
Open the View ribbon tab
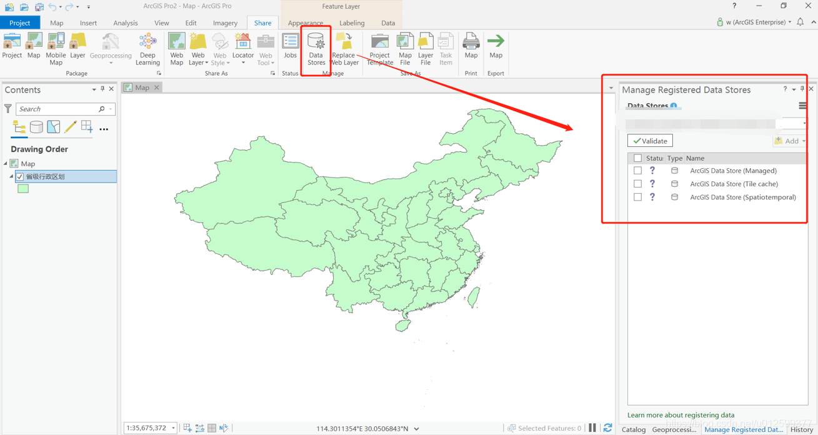161,22
